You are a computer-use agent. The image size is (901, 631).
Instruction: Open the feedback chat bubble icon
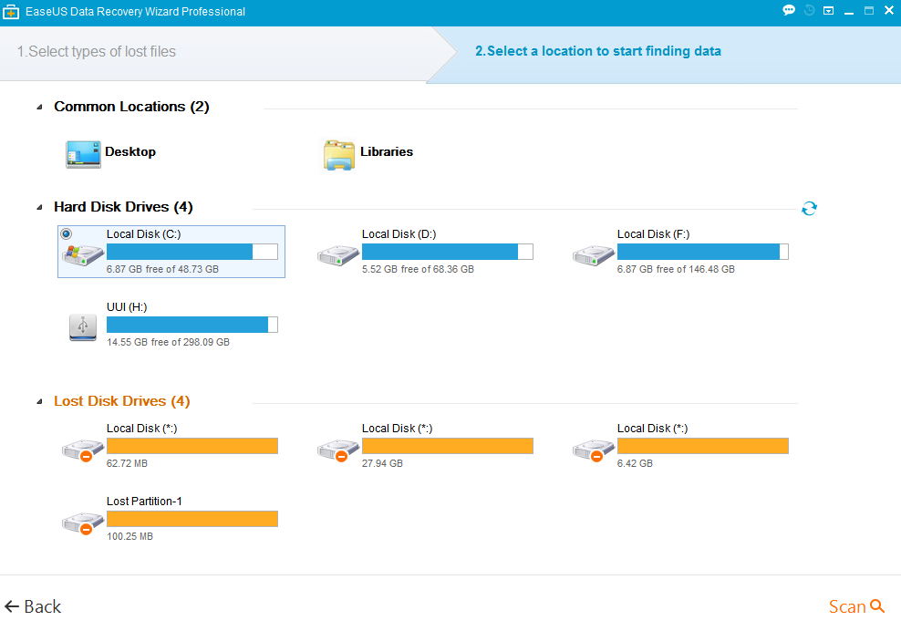pyautogui.click(x=789, y=10)
